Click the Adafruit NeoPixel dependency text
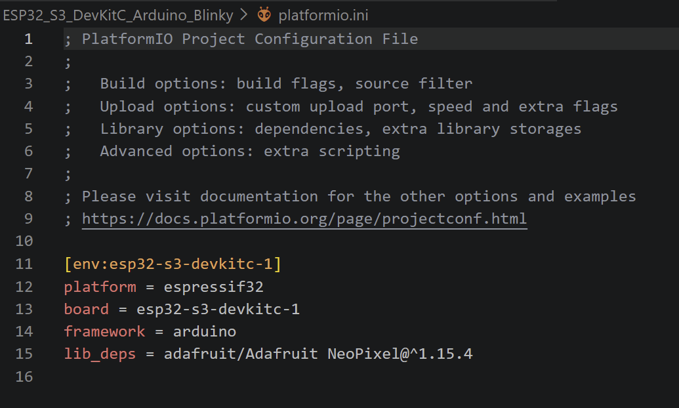Image resolution: width=679 pixels, height=408 pixels. tap(318, 354)
